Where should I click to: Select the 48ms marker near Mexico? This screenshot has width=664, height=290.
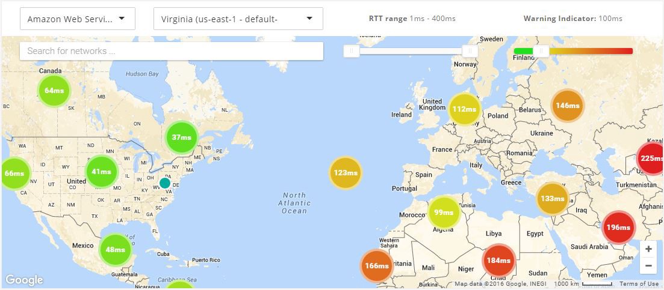(x=115, y=250)
